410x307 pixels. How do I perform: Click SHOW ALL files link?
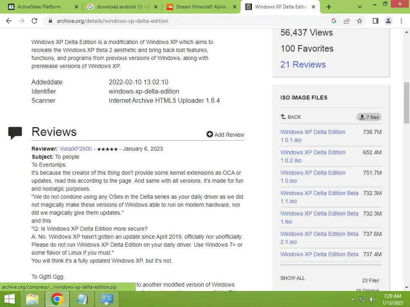pyautogui.click(x=292, y=278)
